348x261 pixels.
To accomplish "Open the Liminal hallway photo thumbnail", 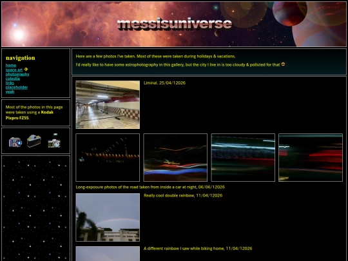I will [x=108, y=104].
